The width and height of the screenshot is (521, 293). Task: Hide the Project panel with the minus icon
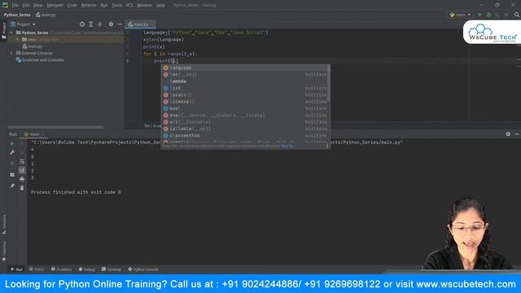[x=120, y=24]
